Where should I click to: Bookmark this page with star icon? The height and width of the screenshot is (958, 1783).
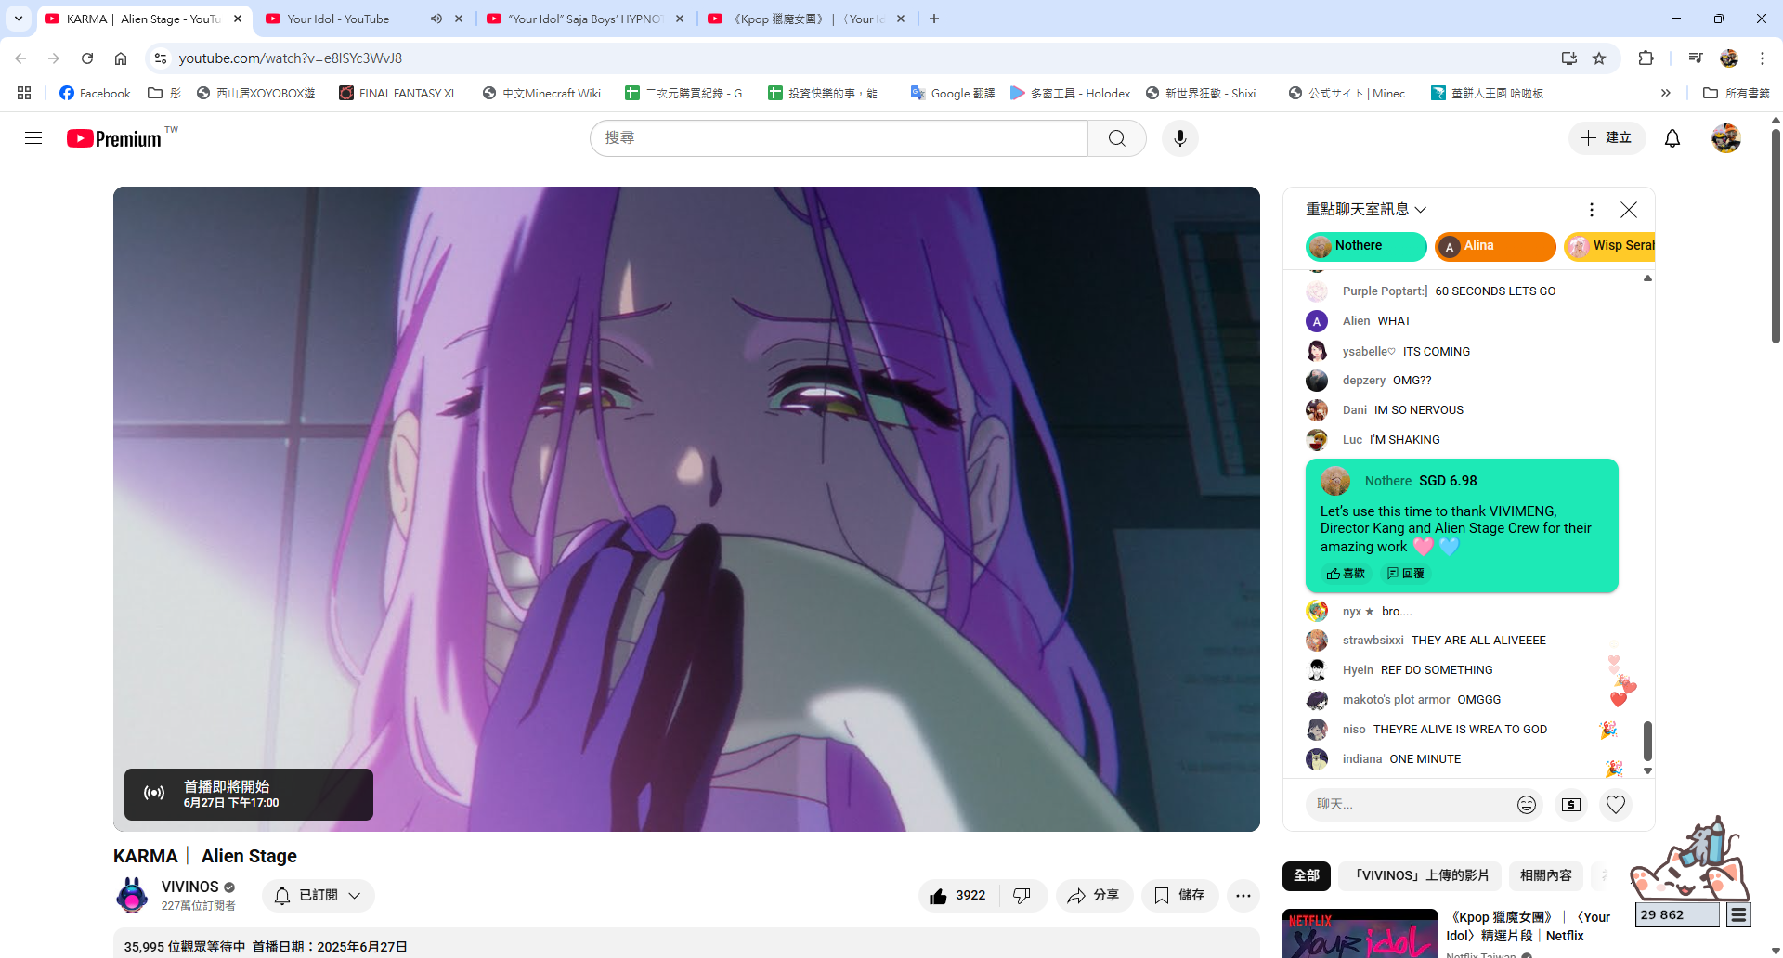click(x=1599, y=58)
